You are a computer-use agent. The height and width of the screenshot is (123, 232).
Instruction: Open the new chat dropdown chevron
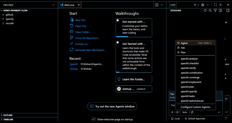point(198,5)
